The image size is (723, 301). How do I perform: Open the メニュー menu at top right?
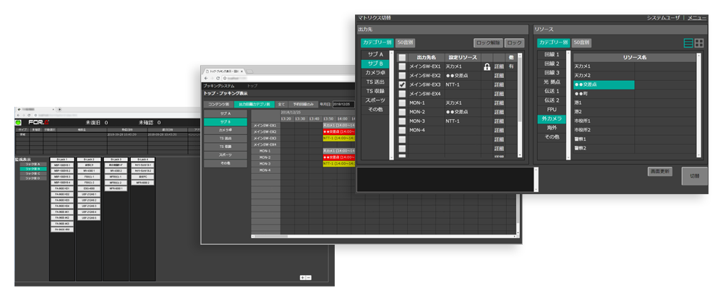pyautogui.click(x=697, y=17)
